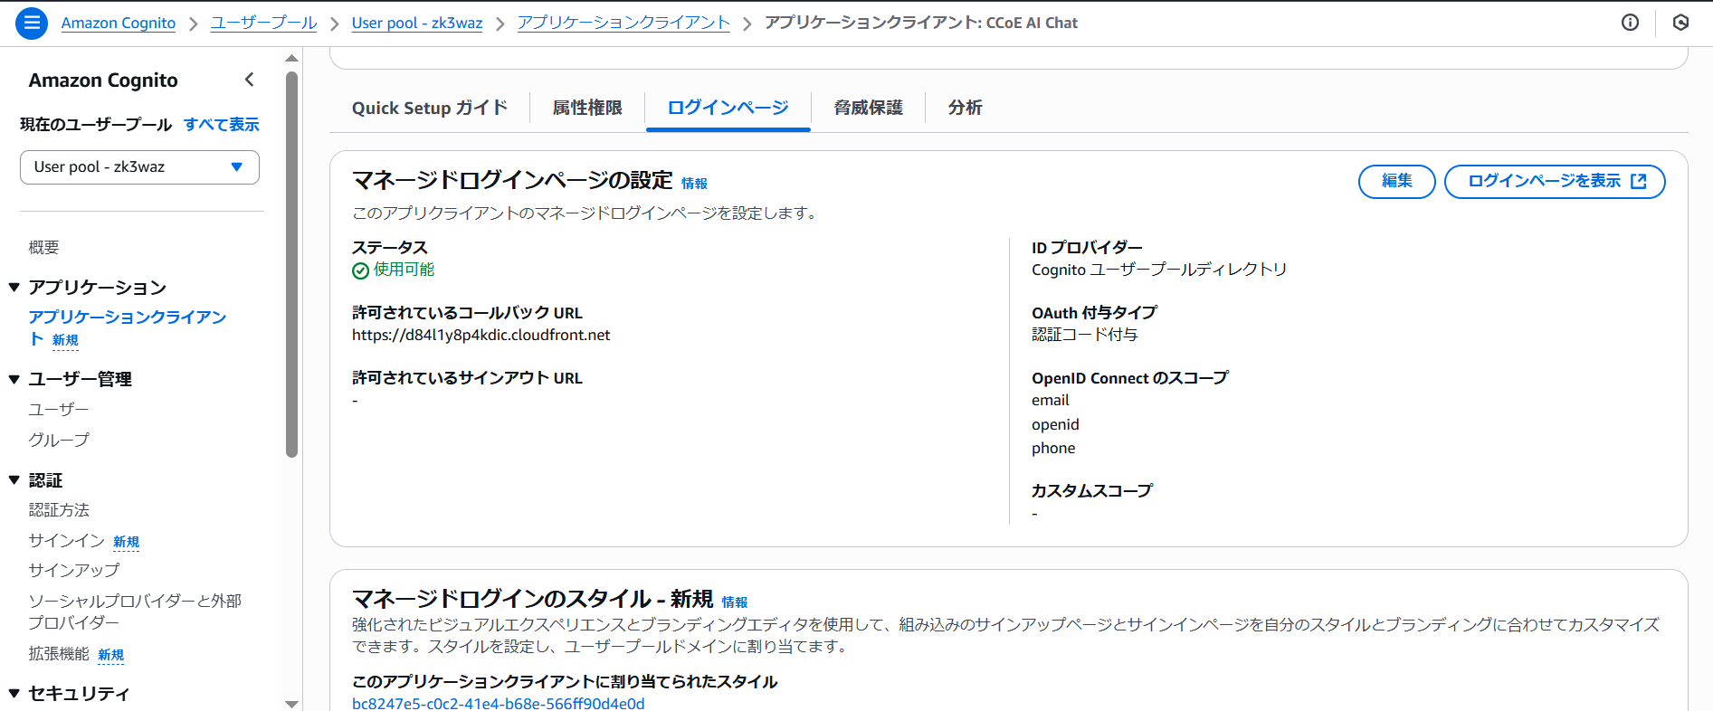Open the Amazon Cognito breadcrumb link
Screen dimensions: 1713x711
tap(119, 23)
